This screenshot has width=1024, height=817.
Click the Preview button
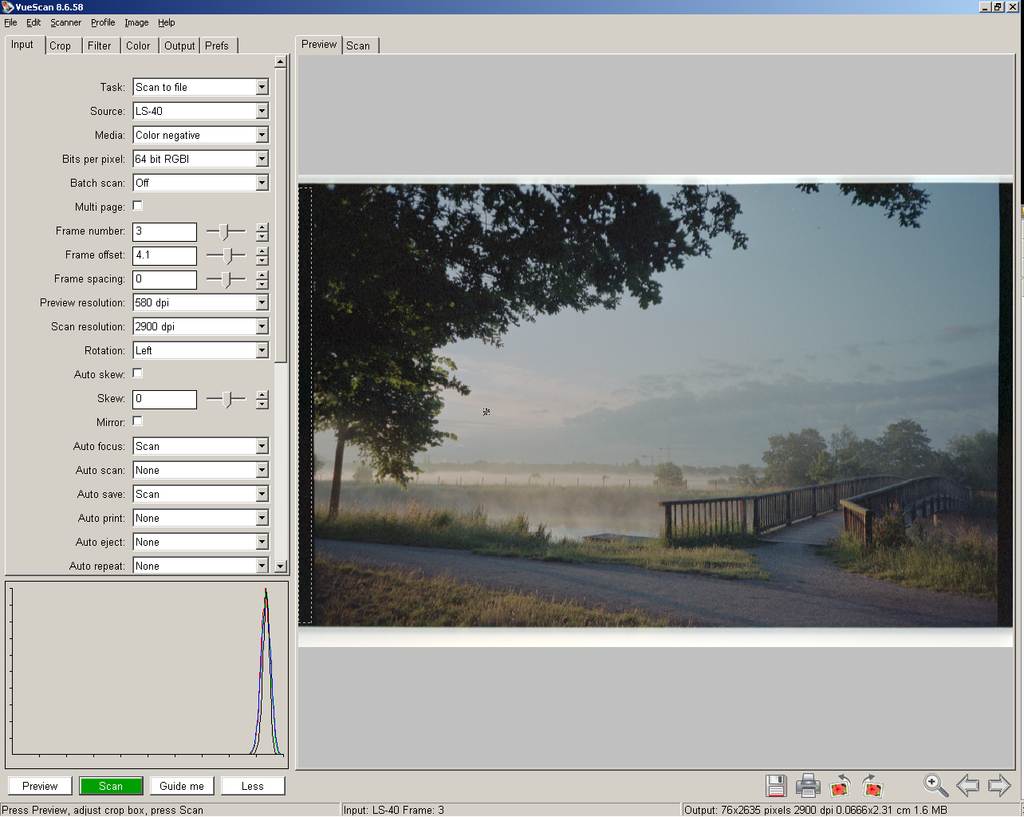coord(40,786)
